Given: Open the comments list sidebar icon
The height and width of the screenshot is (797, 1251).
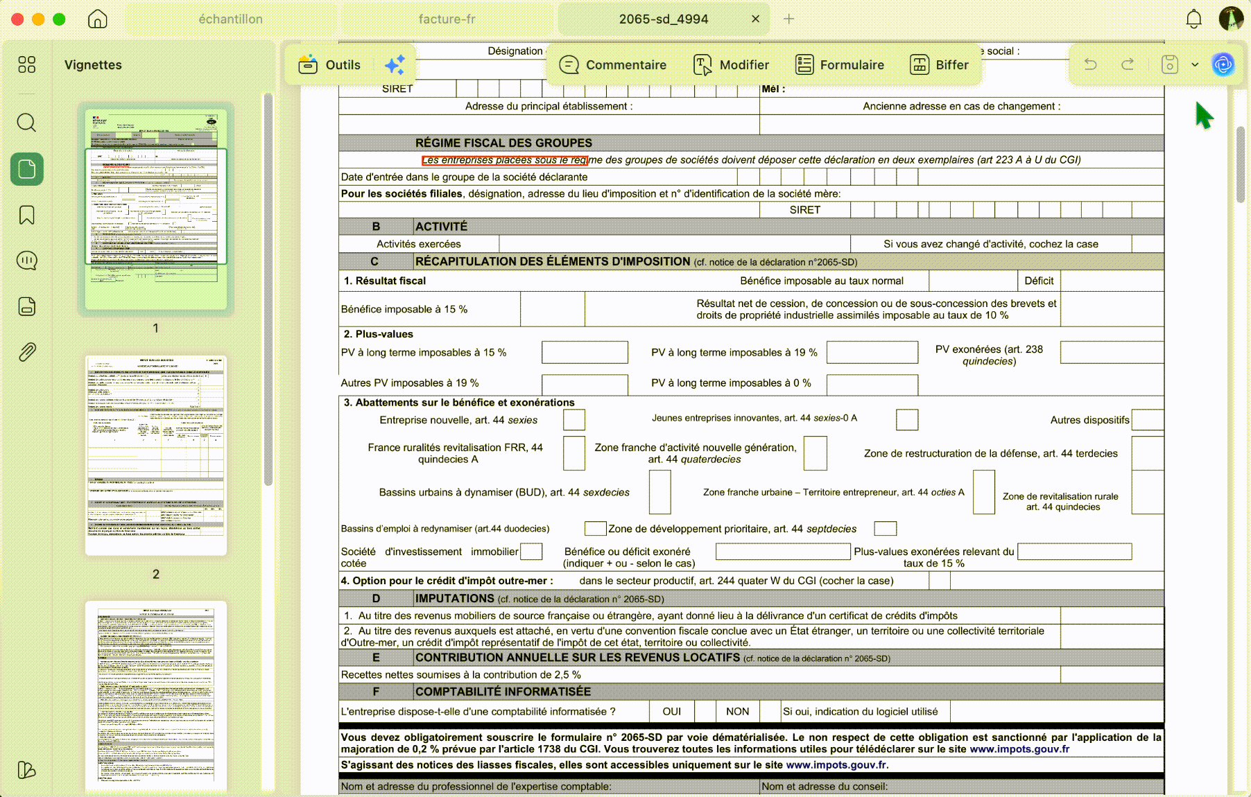Looking at the screenshot, I should coord(27,261).
